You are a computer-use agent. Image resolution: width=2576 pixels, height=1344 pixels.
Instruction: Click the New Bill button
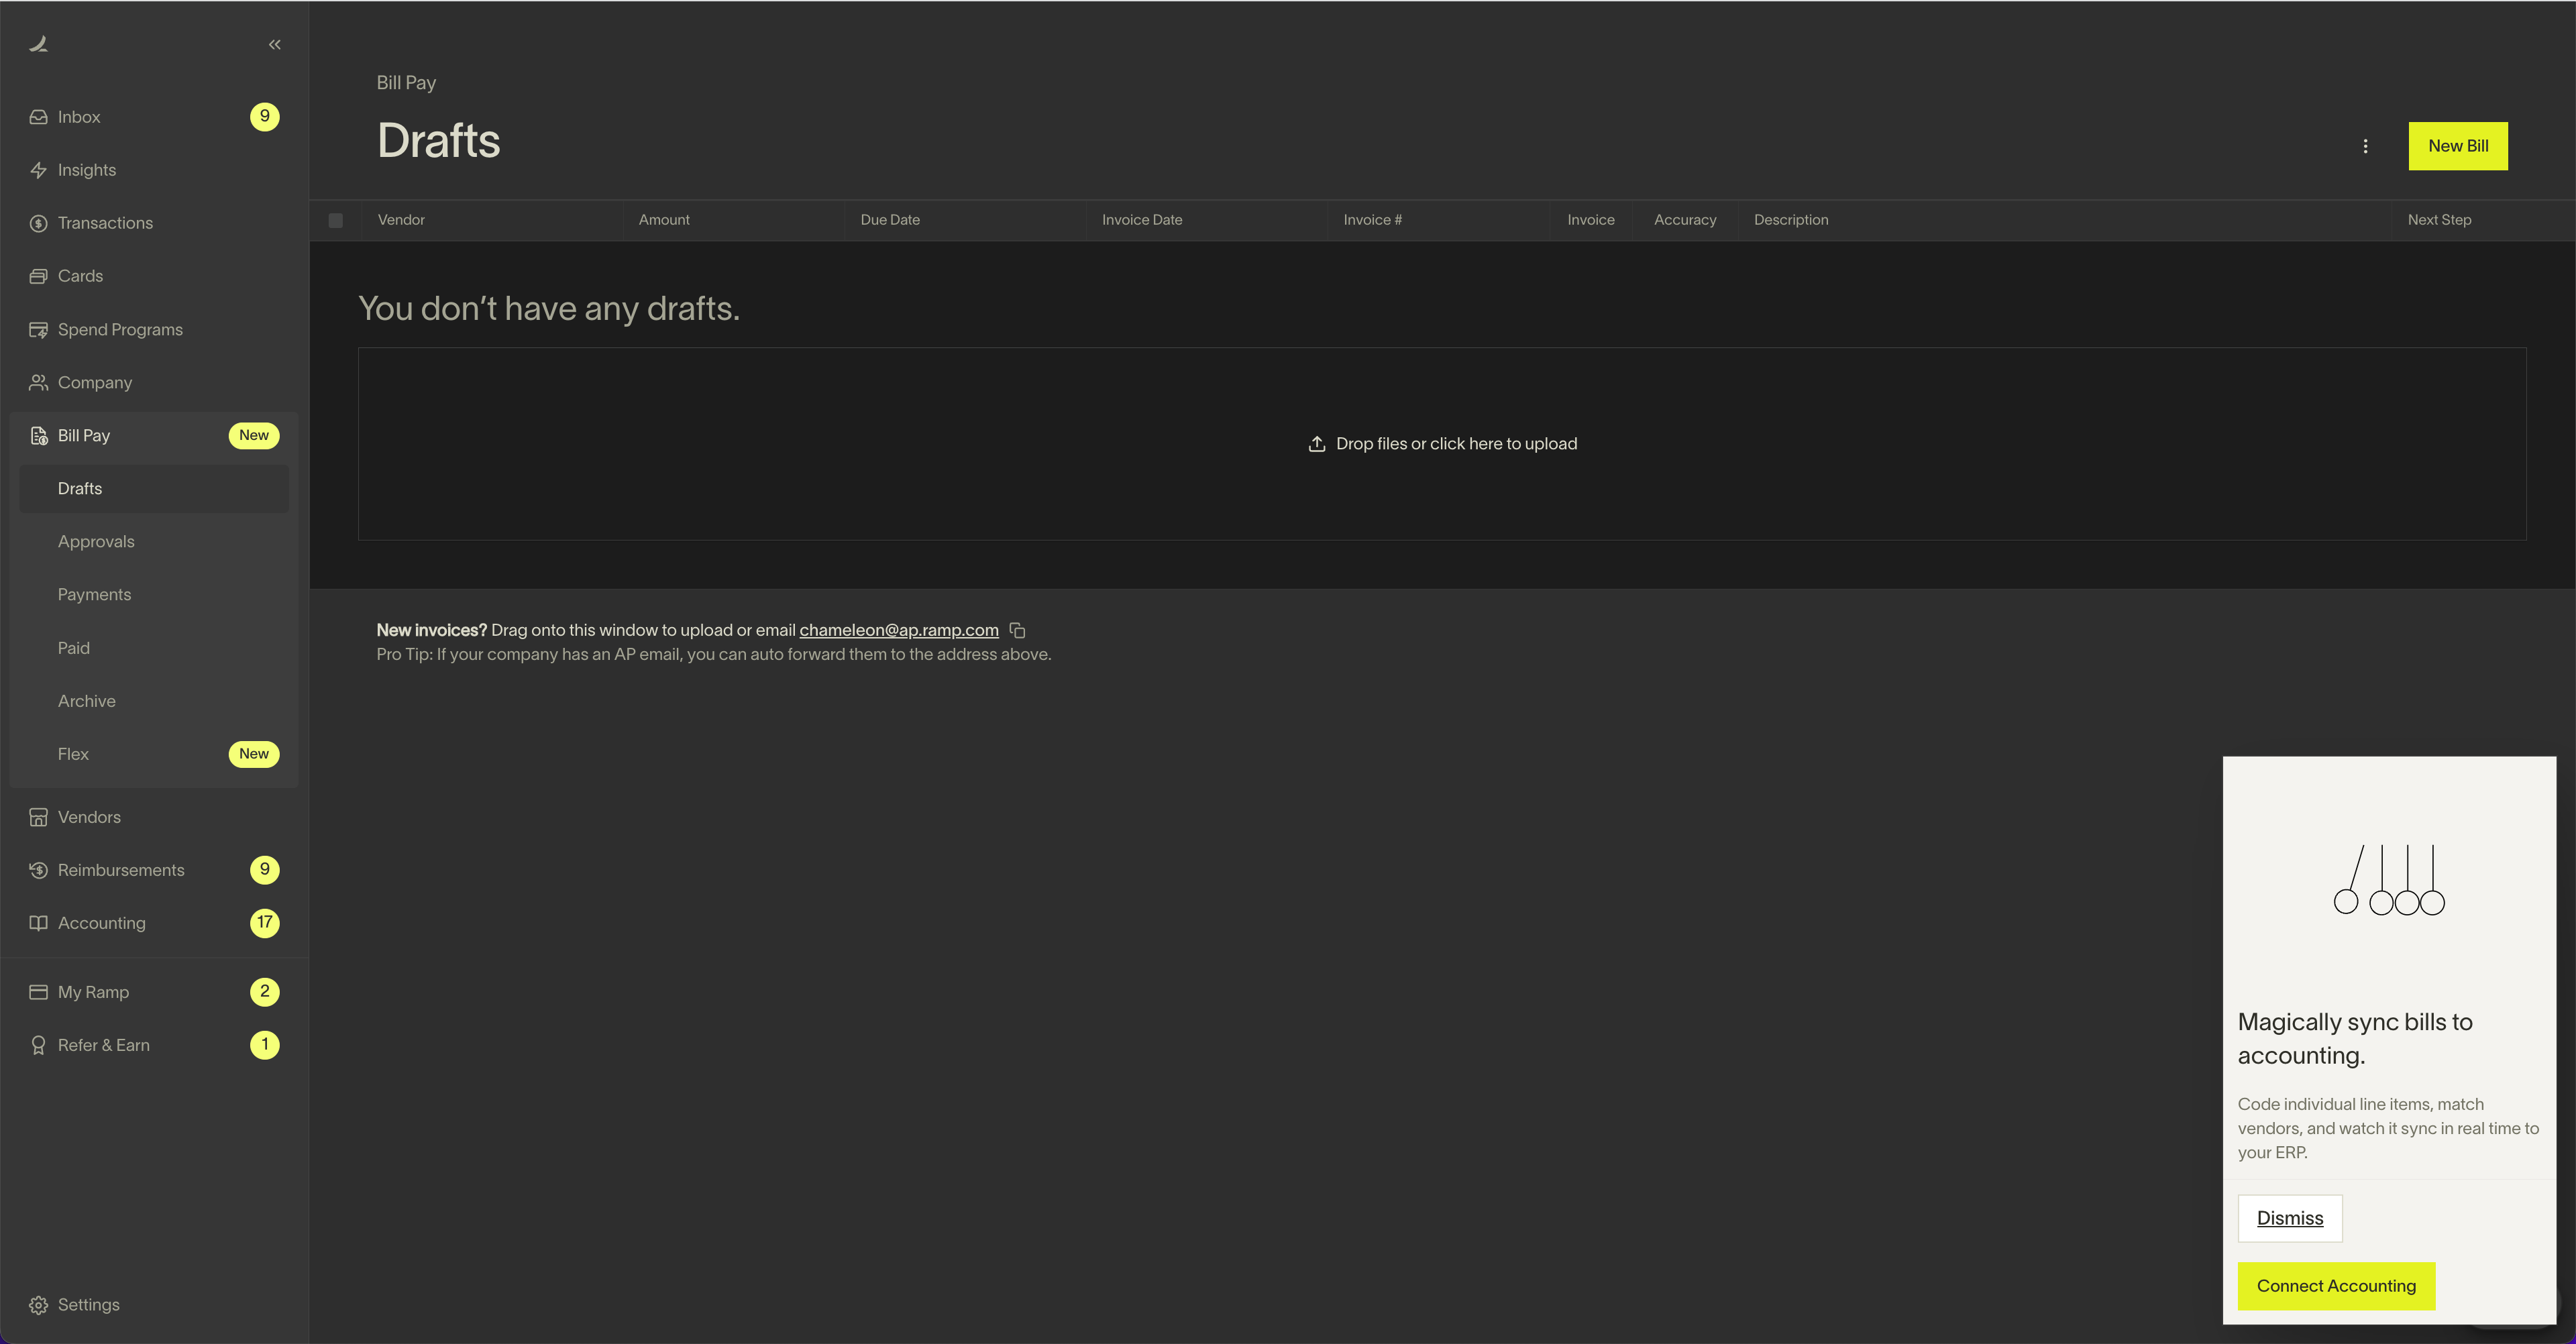pyautogui.click(x=2458, y=146)
